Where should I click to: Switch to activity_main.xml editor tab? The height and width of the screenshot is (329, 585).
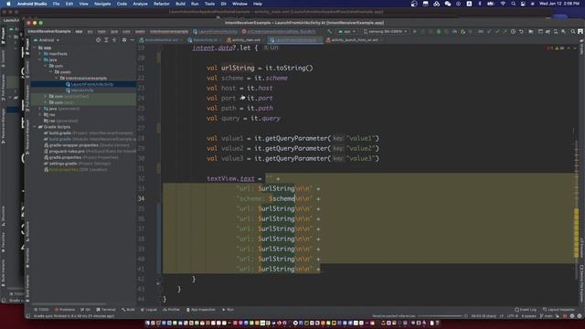tap(246, 40)
